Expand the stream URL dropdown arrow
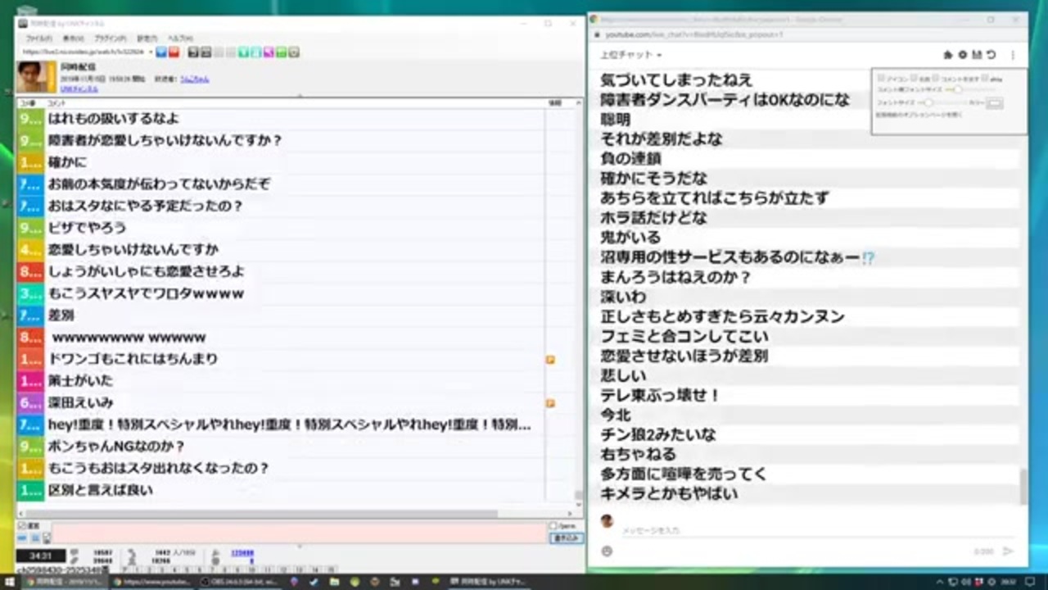The image size is (1048, 590). [151, 52]
